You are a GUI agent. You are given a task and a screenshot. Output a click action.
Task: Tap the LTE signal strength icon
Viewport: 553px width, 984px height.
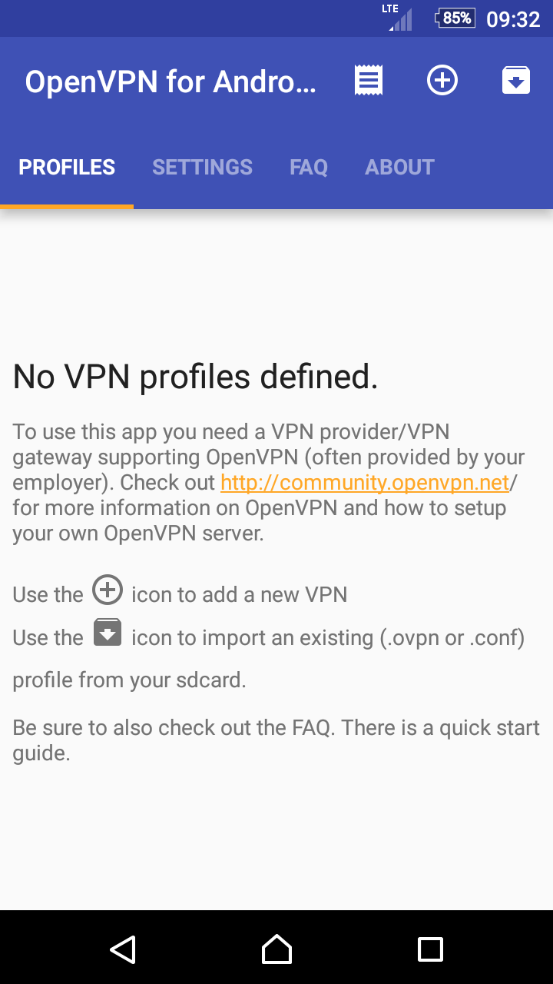point(399,18)
